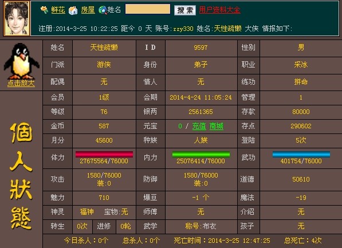The width and height of the screenshot is (342, 248).
Task: Click the flower icon beside 鲜花
Action: [45, 10]
